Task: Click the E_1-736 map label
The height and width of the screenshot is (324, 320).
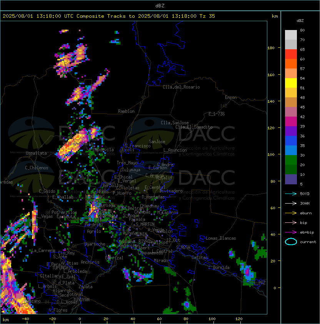Action: click(217, 114)
